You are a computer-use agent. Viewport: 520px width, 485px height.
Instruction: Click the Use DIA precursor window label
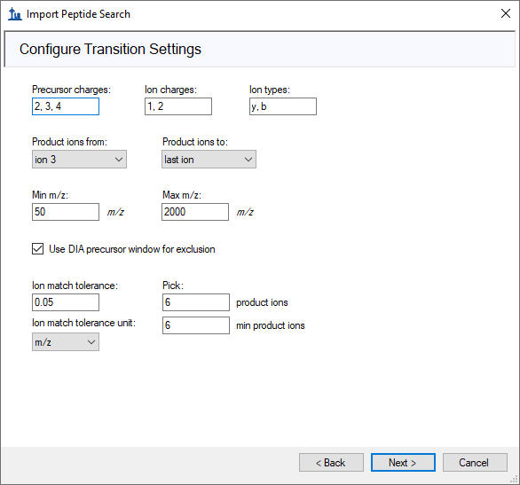[132, 249]
